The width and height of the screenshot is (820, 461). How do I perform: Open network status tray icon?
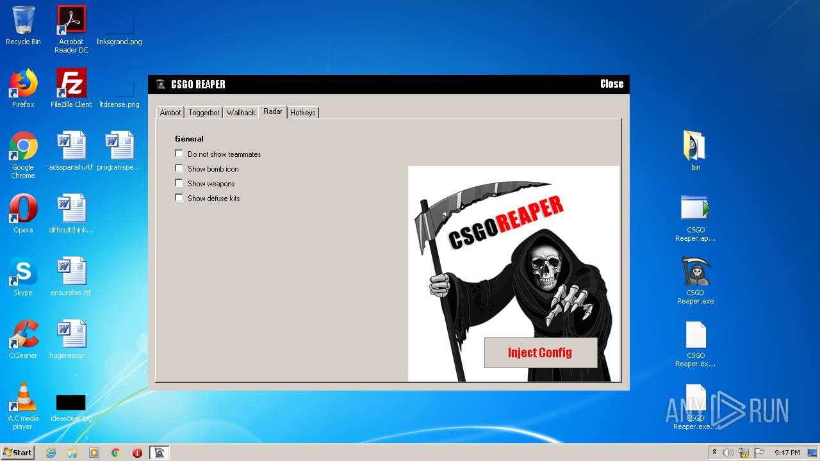click(744, 453)
